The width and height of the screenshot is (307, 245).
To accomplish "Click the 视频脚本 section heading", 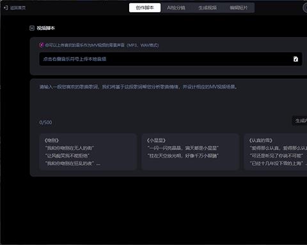I will point(45,28).
